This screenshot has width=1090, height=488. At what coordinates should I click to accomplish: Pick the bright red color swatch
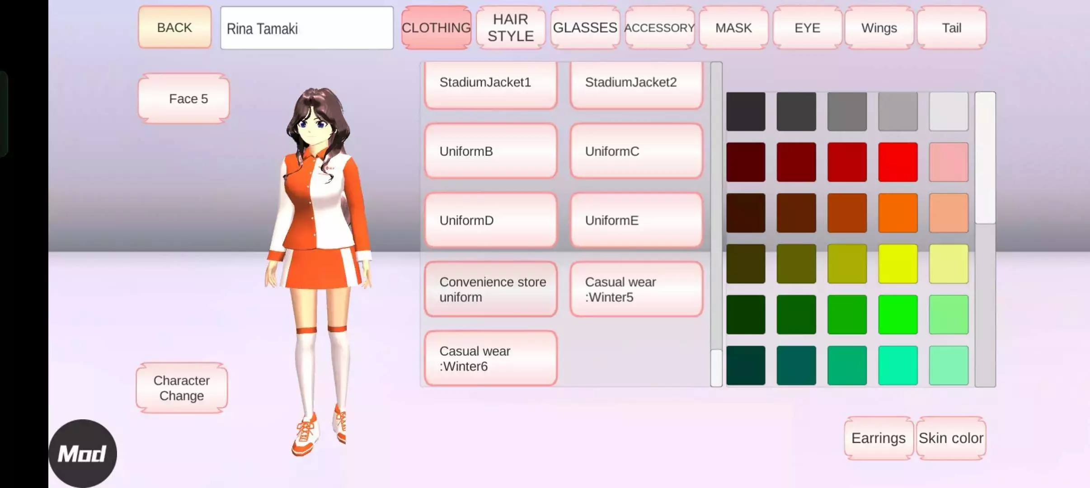(x=897, y=162)
